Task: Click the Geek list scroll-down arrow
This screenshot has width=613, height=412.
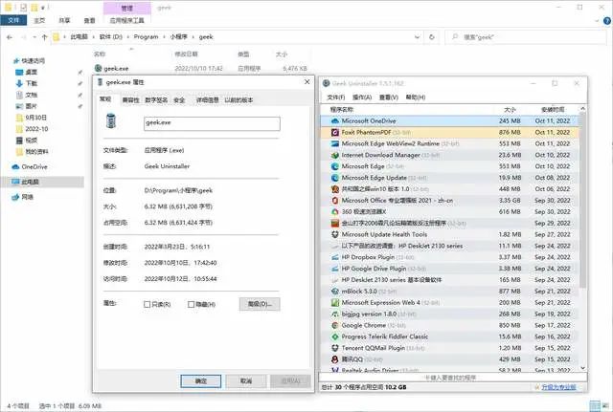Action: point(583,367)
